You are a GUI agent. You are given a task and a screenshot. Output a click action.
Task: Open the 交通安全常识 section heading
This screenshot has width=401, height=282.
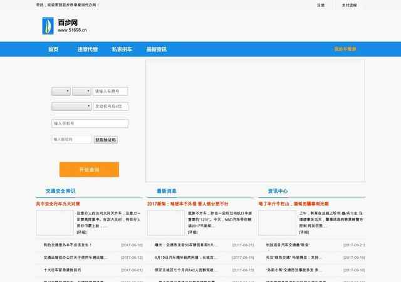(61, 191)
